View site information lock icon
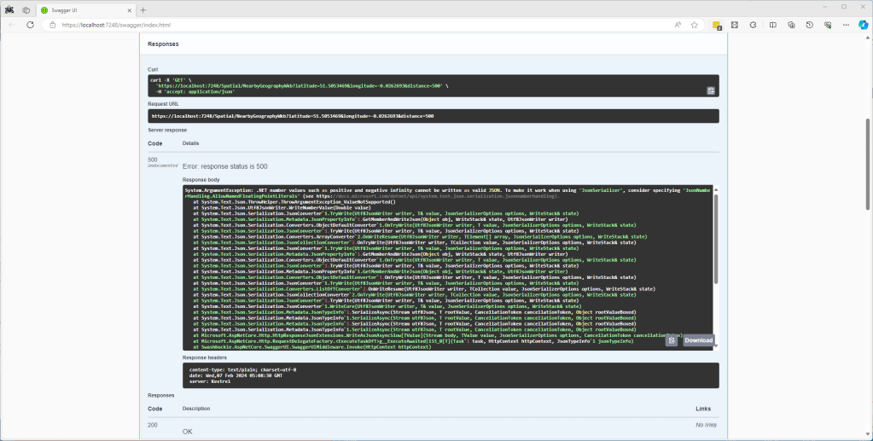Image resolution: width=873 pixels, height=441 pixels. pyautogui.click(x=53, y=25)
